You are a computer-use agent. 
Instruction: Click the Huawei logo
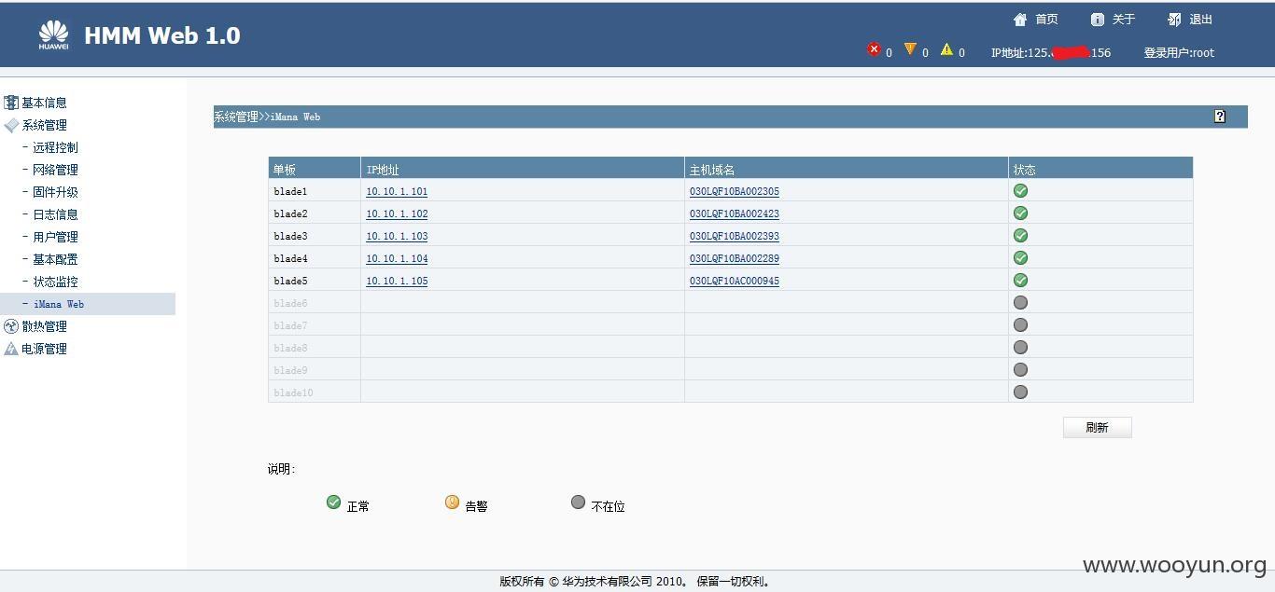[53, 34]
